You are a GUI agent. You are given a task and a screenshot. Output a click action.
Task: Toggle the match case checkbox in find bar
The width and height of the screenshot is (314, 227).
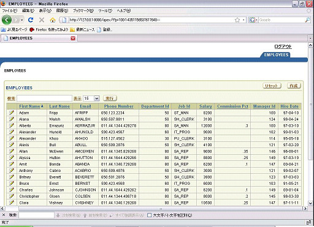150,215
